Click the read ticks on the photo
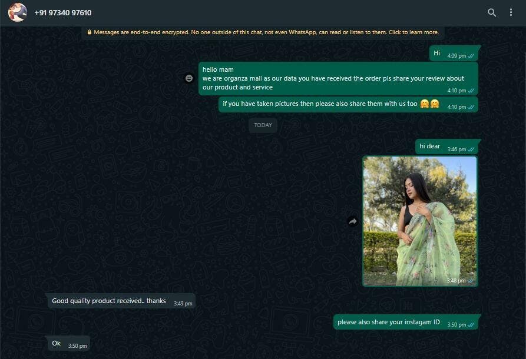 coord(471,281)
